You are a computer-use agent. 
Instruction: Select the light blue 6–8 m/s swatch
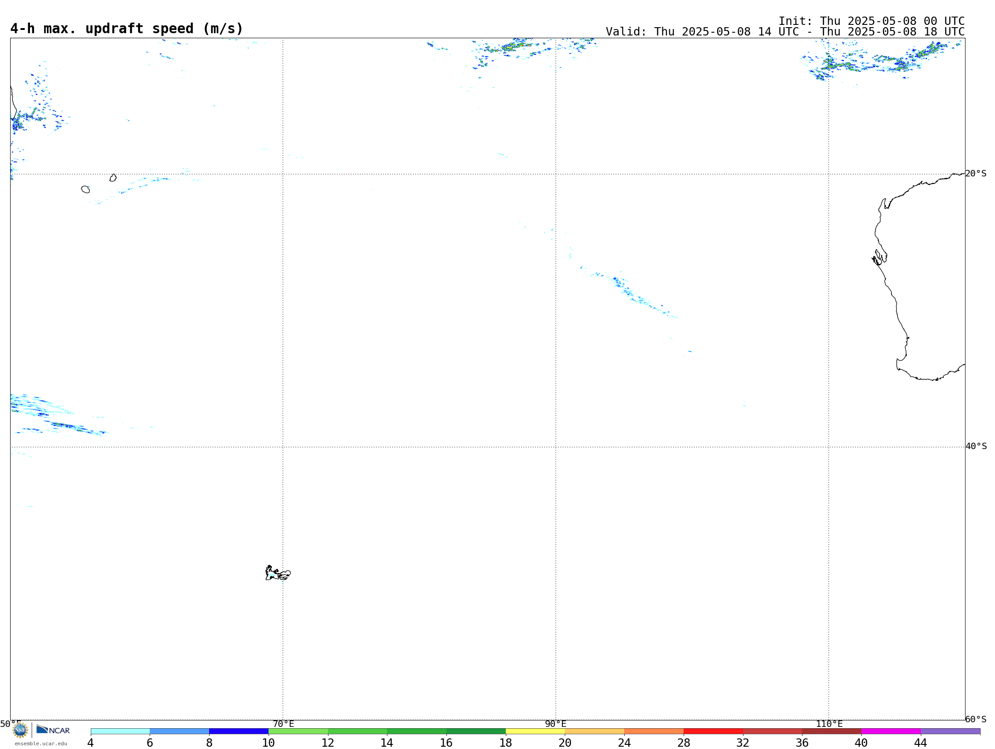click(180, 731)
